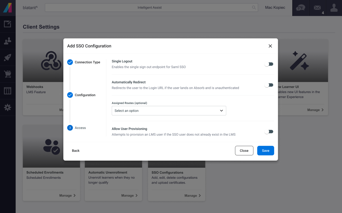The image size is (342, 213).
Task: Click the Webhooks card title
Action: (x=35, y=87)
